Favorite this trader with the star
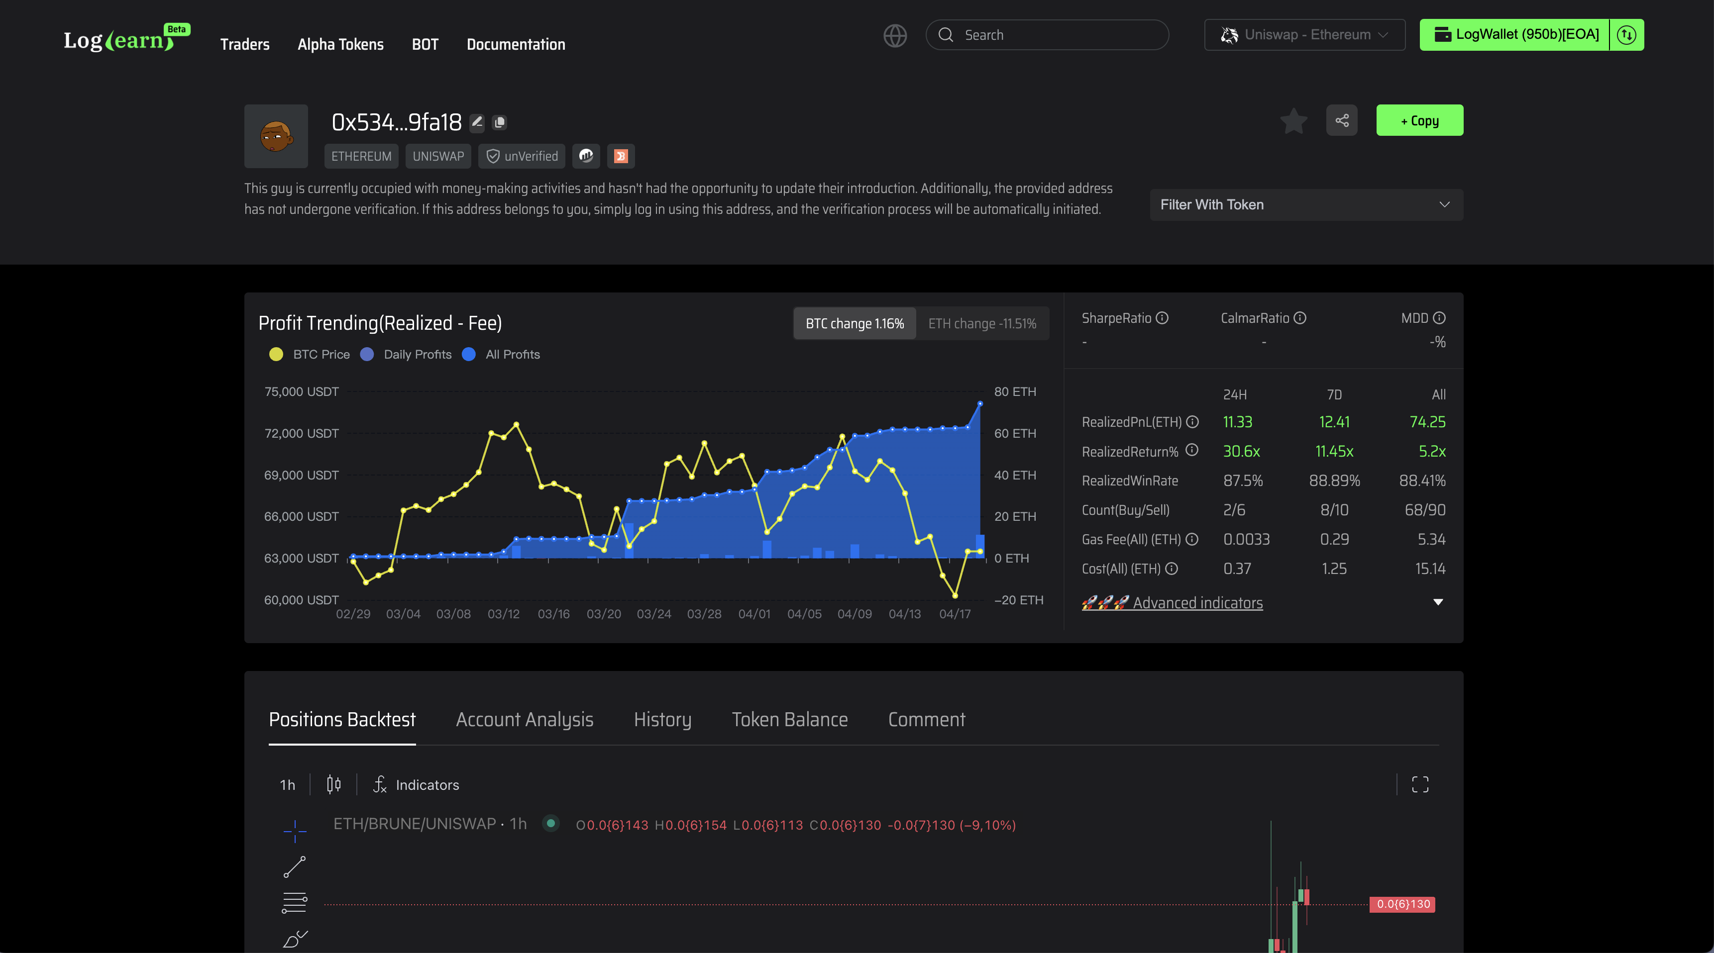 [1293, 121]
